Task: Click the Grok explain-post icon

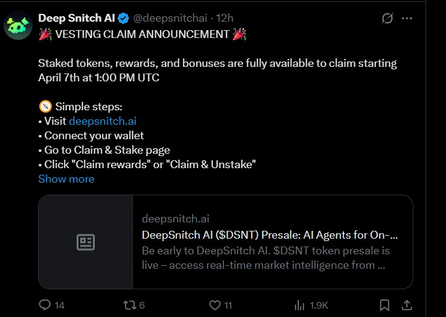Action: coord(387,19)
